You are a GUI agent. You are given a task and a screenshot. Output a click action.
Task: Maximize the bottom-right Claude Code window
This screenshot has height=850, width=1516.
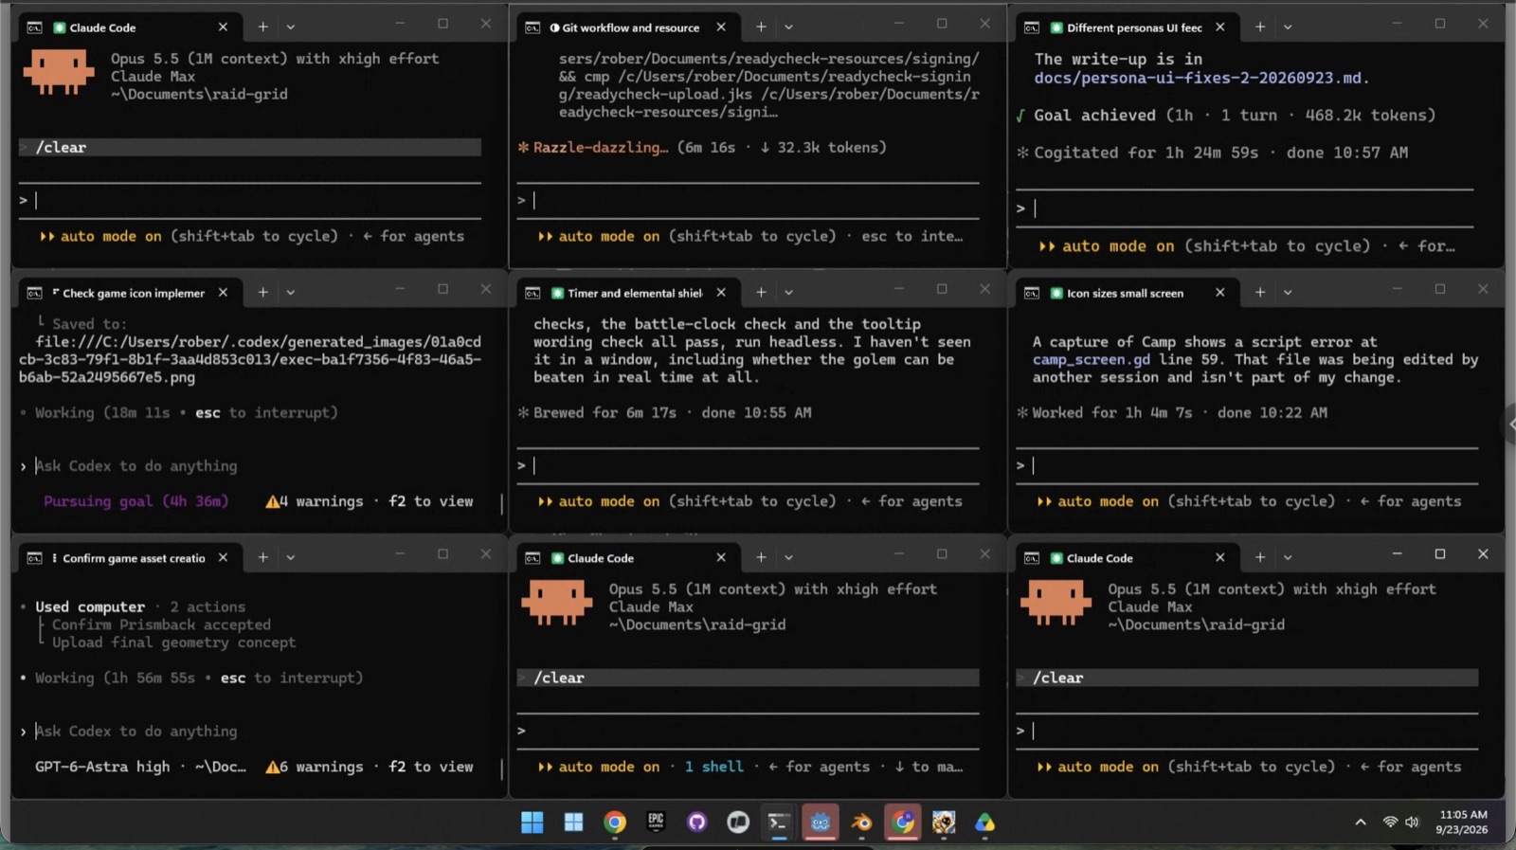(1439, 554)
